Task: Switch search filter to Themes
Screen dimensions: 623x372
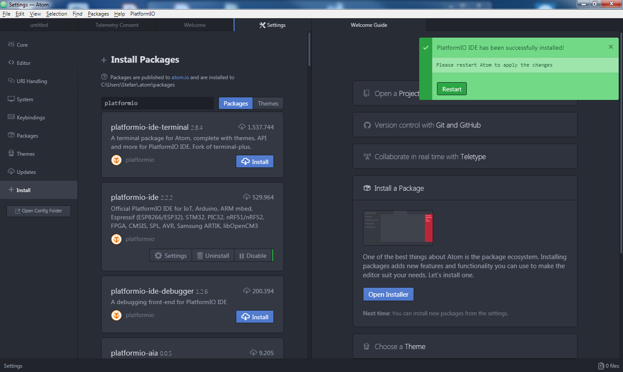Action: (268, 103)
